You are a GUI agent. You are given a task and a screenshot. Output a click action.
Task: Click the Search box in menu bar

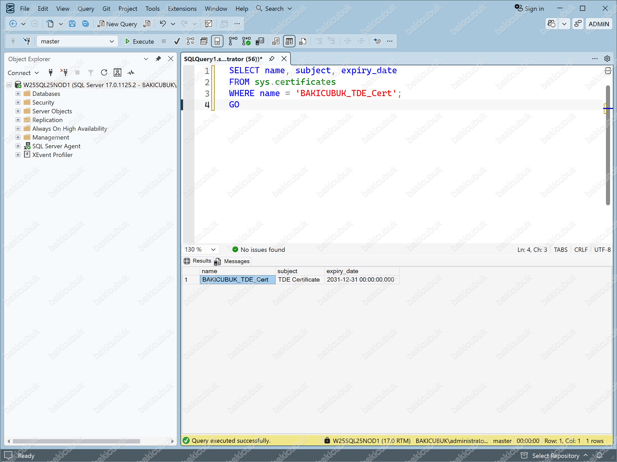(274, 9)
